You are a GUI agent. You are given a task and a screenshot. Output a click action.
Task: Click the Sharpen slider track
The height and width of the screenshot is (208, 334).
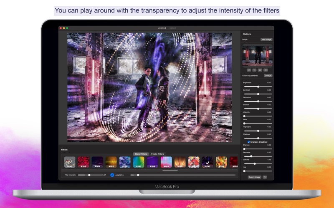[x=258, y=149]
